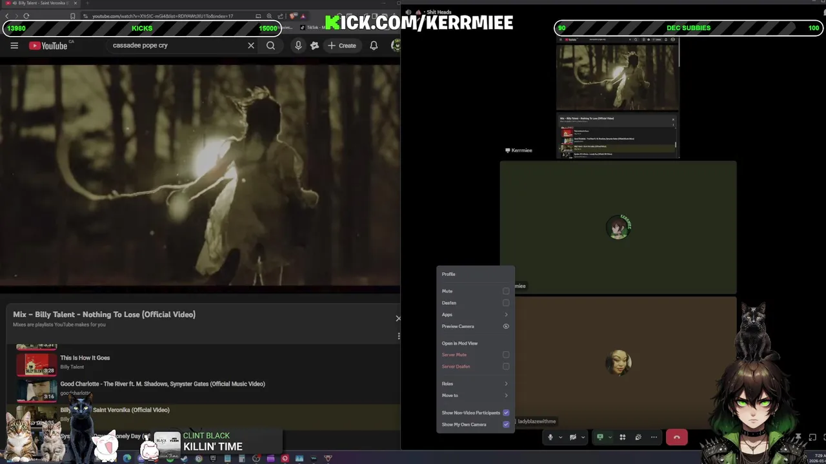Go forward in browser history

coord(16,16)
